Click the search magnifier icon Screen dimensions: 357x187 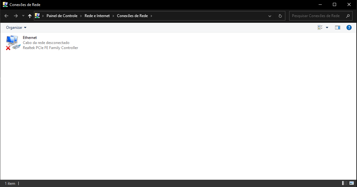tap(348, 16)
